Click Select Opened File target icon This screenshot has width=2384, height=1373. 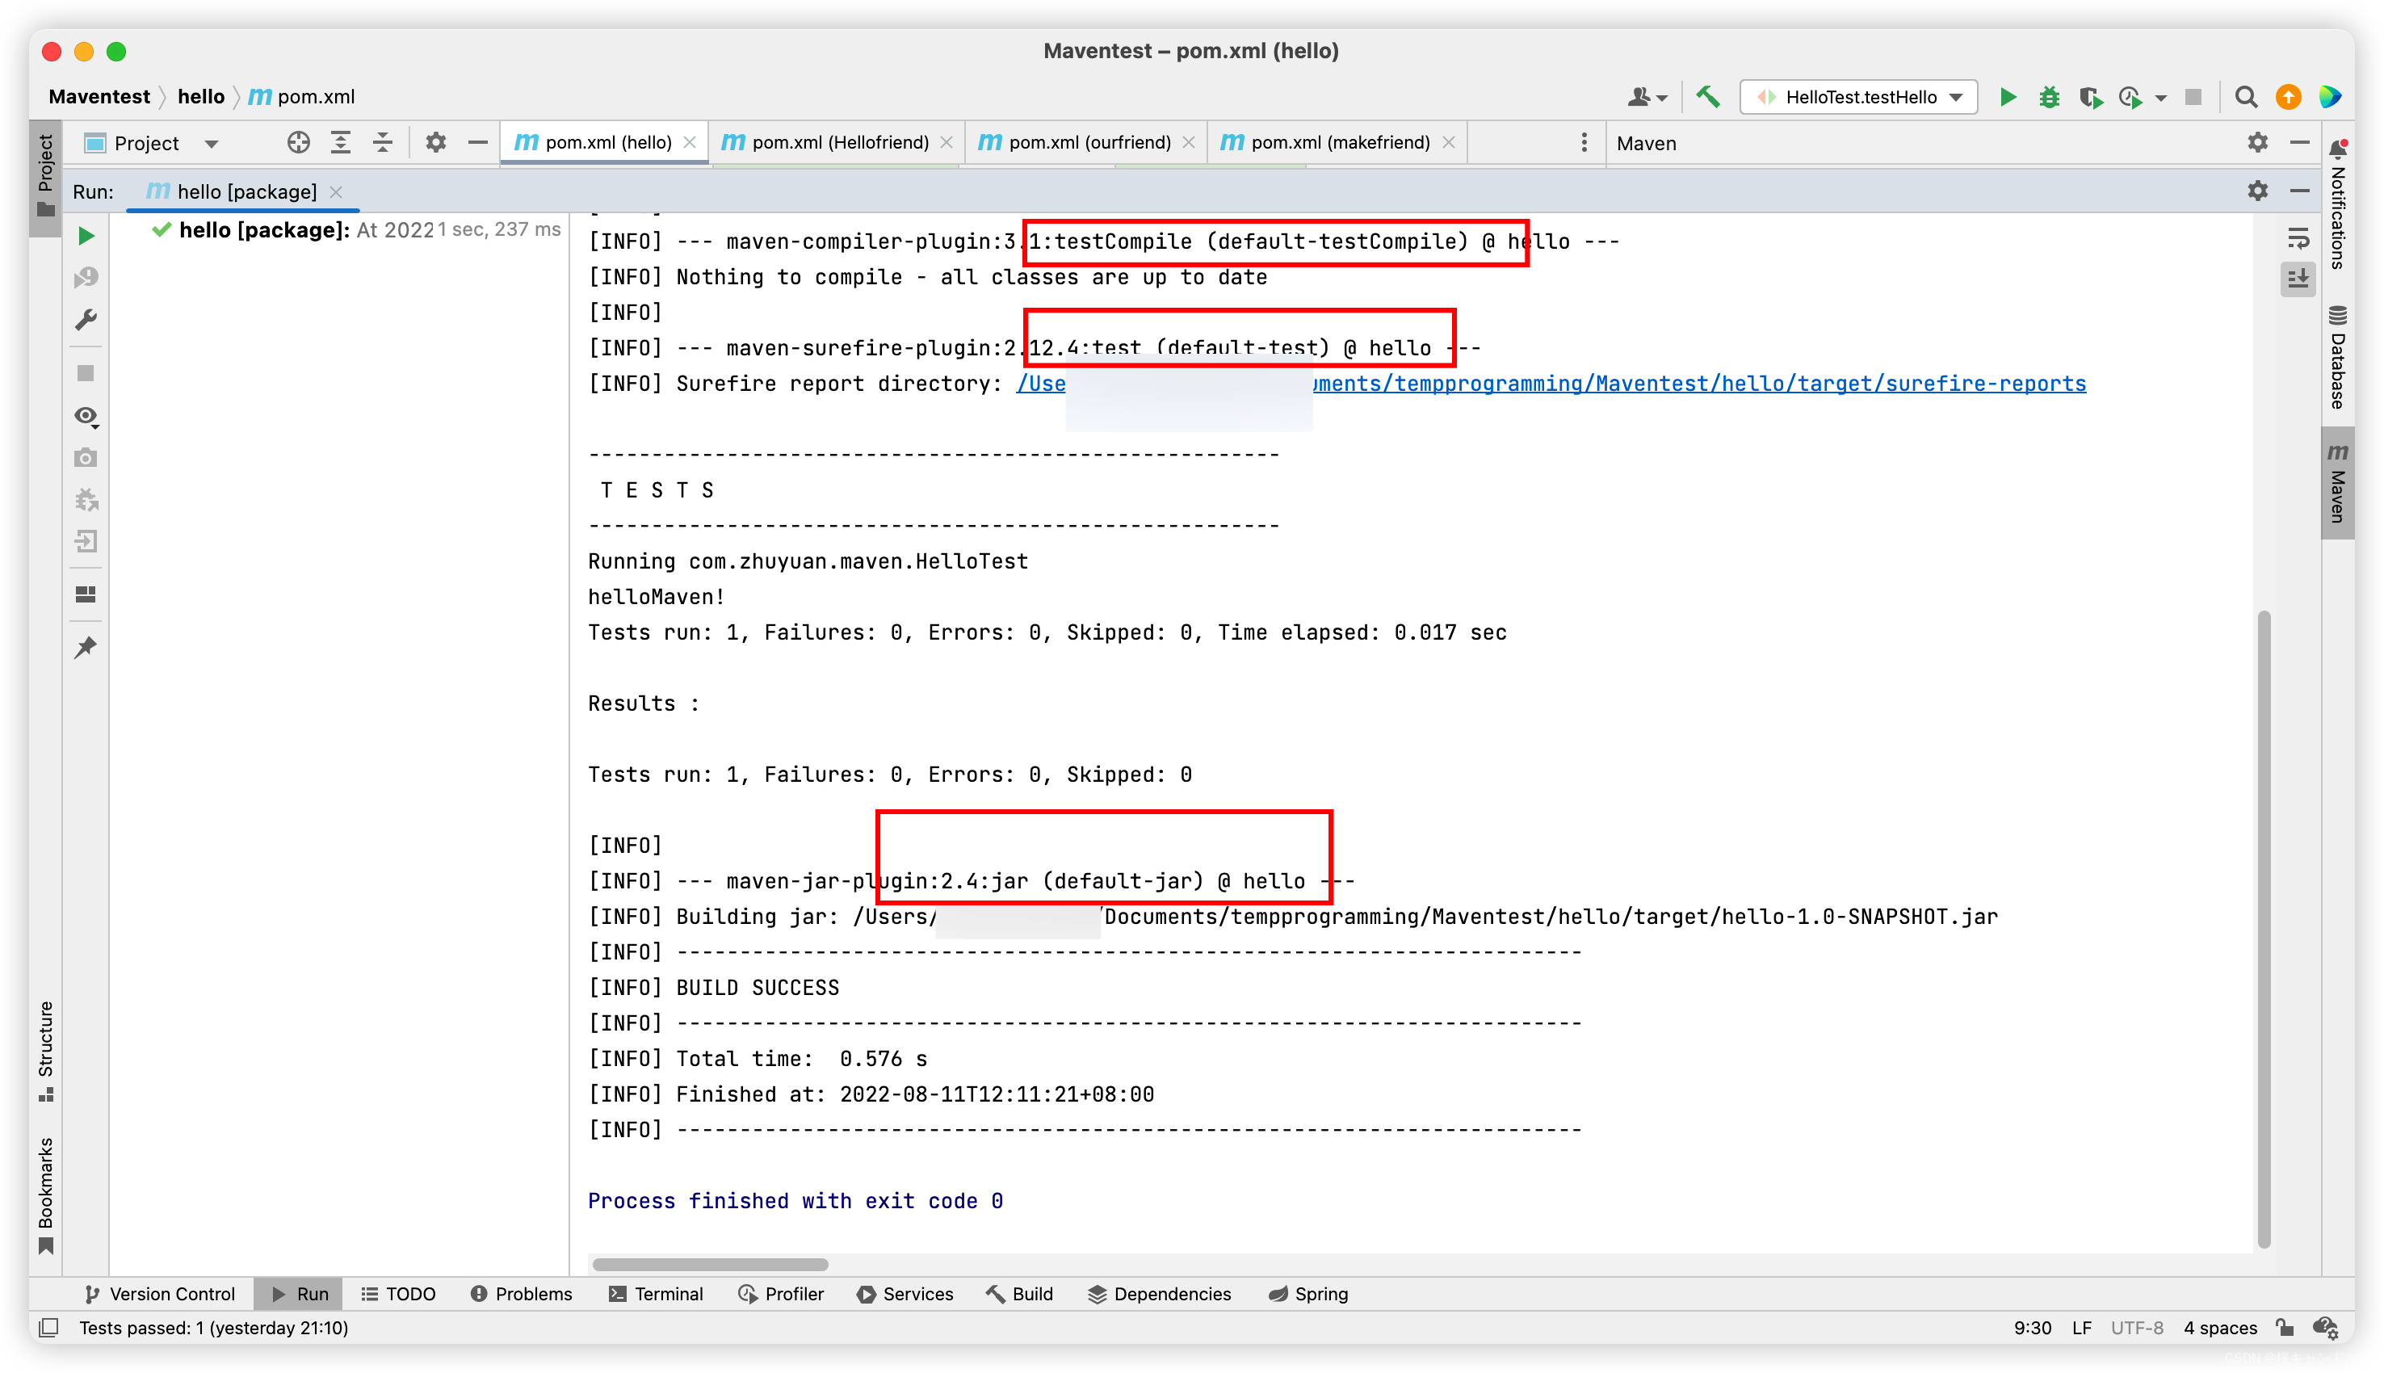click(x=298, y=142)
